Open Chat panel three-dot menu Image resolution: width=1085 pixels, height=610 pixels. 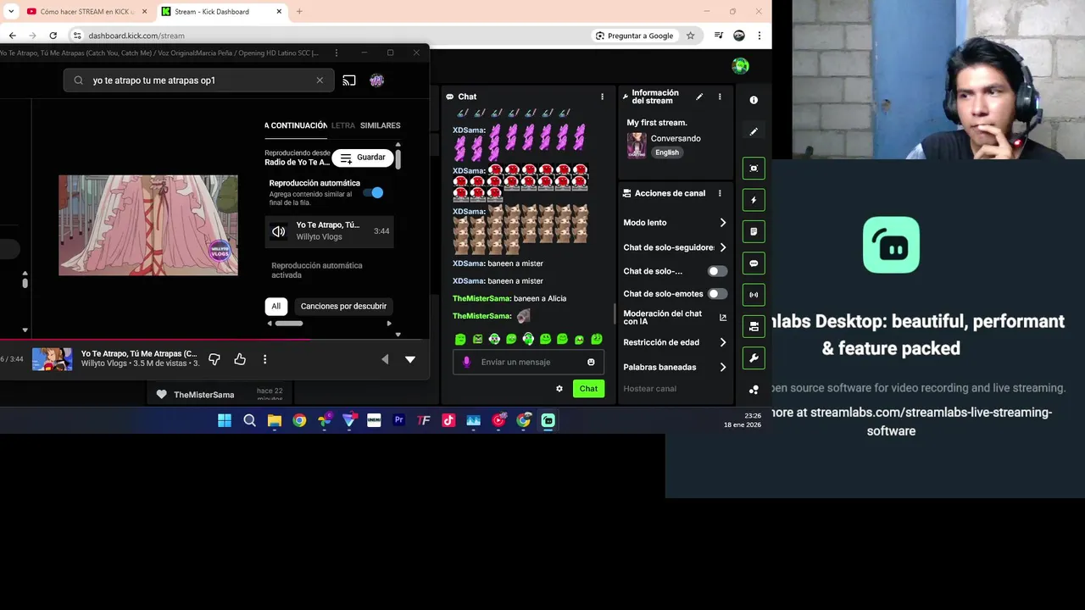coord(603,97)
